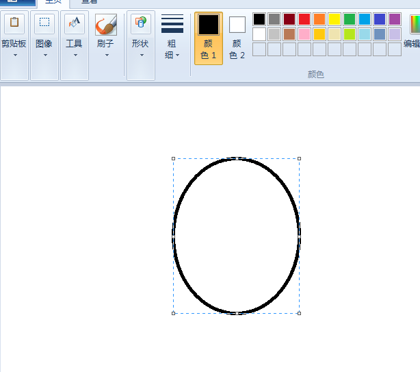Click the first empty custom color slot

[x=259, y=49]
